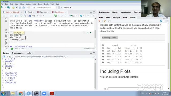Click the Open existing file folder icon
171x96 pixels.
(14, 7)
